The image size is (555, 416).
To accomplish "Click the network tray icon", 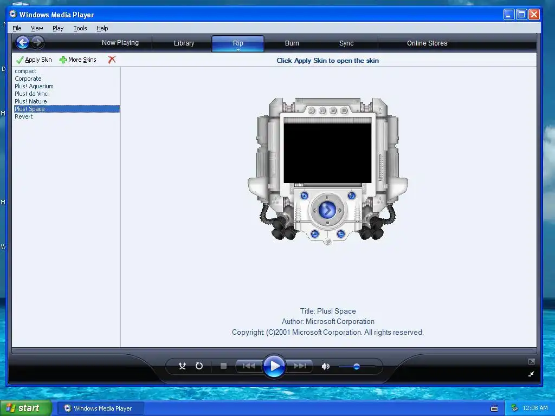I will [x=514, y=408].
